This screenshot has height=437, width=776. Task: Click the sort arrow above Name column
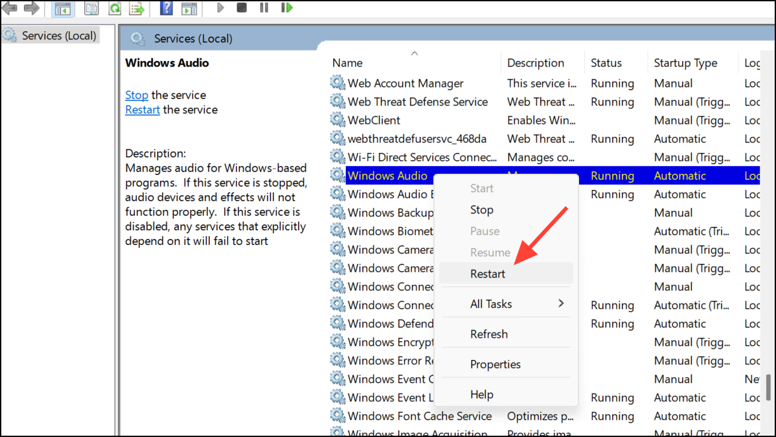click(414, 53)
